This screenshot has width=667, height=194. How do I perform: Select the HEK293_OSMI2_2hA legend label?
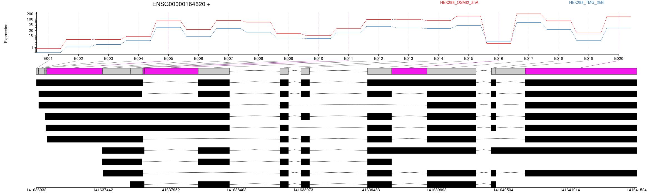(459, 2)
